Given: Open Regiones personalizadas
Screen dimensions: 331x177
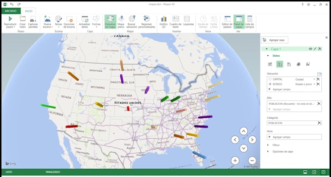Looking at the screenshot, I should [x=147, y=22].
